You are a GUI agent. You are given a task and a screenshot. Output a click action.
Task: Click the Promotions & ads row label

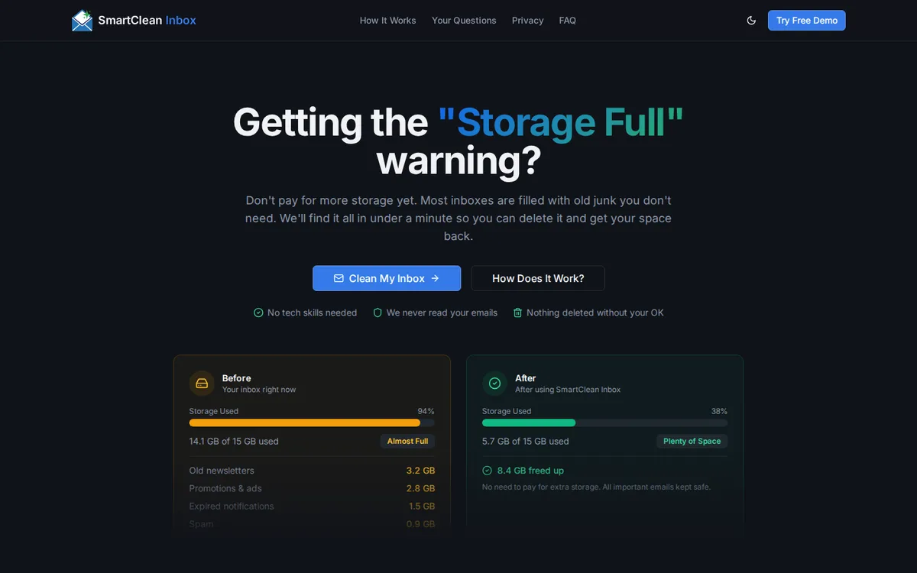(225, 488)
